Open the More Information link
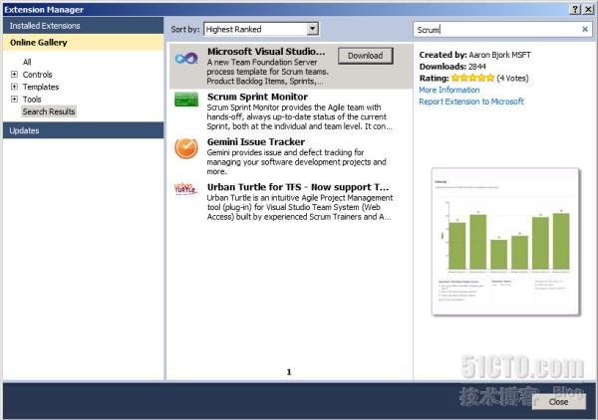Screen dimensions: 598x420 pyautogui.click(x=449, y=90)
